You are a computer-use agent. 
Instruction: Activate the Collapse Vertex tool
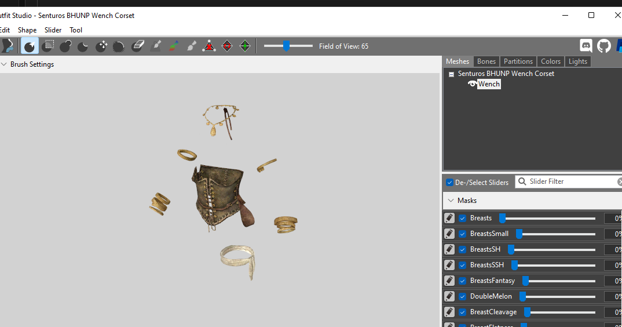[x=209, y=46]
